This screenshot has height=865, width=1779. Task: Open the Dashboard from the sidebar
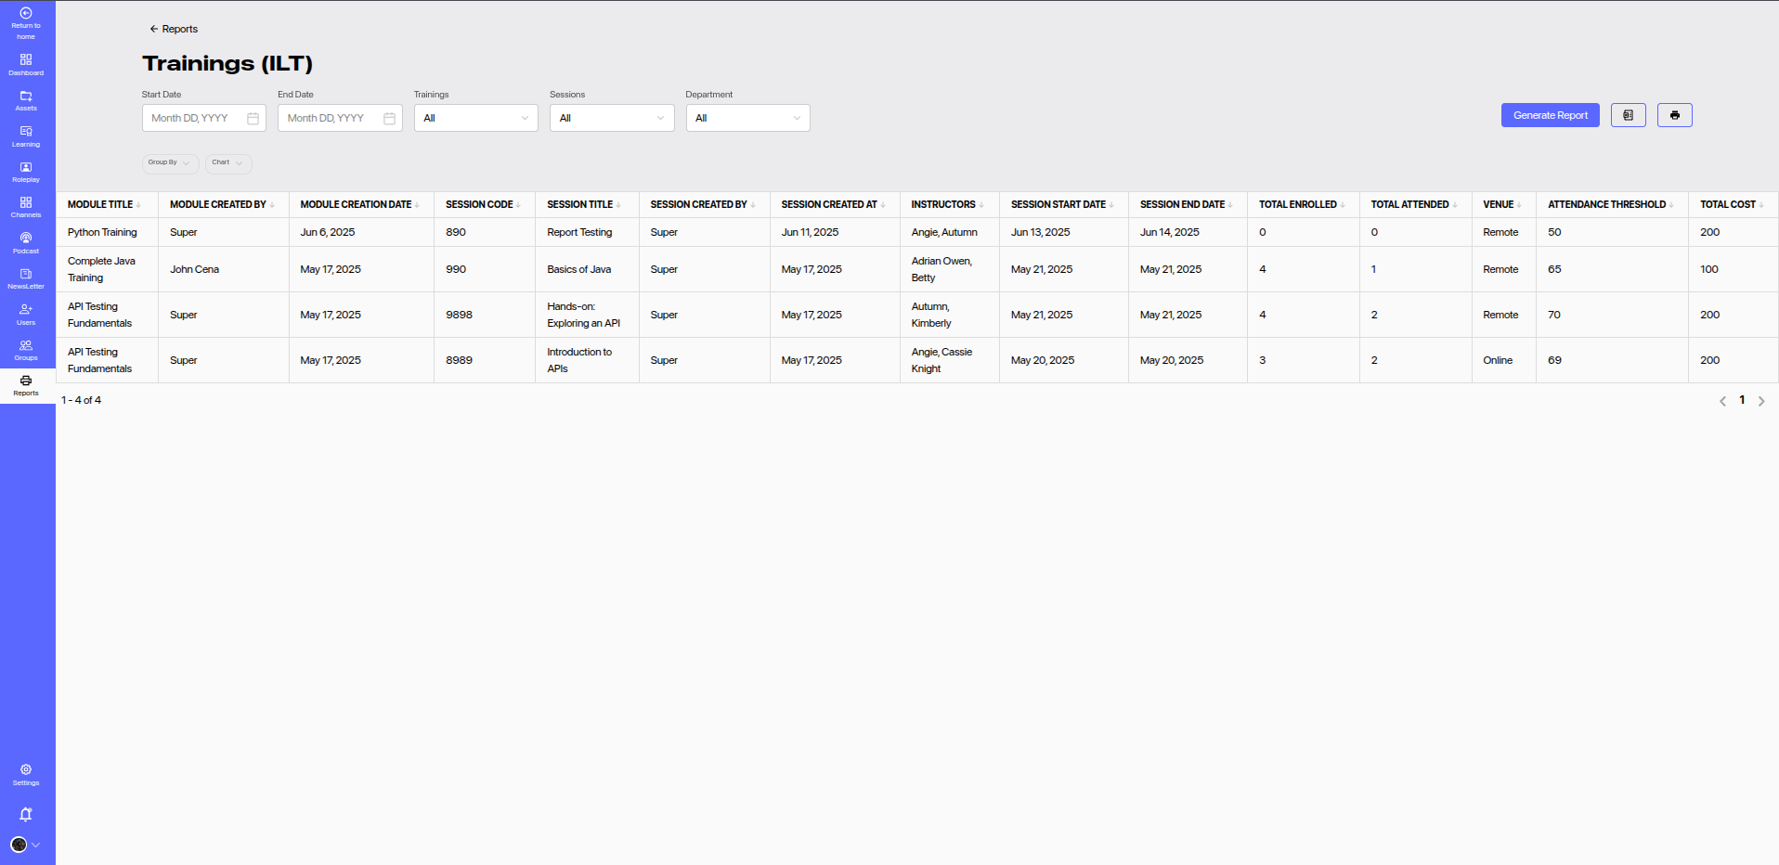pyautogui.click(x=26, y=63)
